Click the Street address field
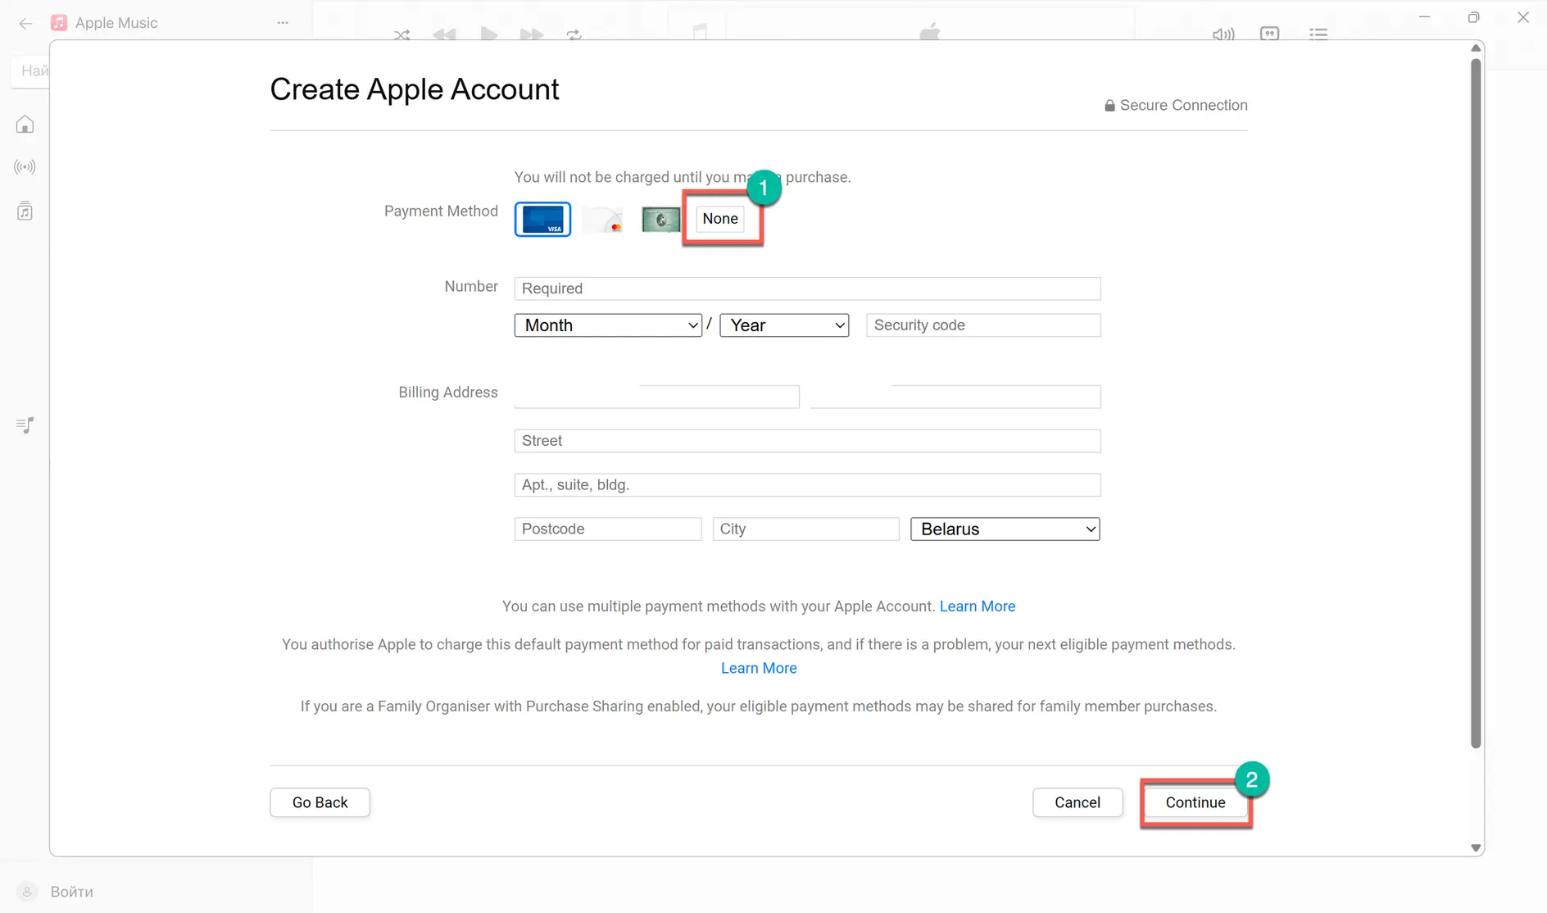Image resolution: width=1547 pixels, height=913 pixels. pos(807,441)
